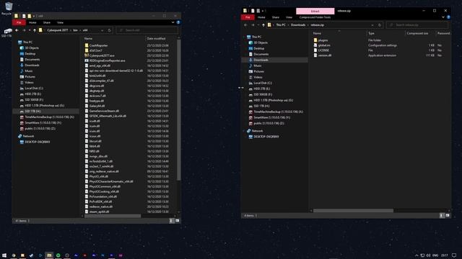Refresh release.zip window
This screenshot has width=462, height=259.
tap(380, 25)
